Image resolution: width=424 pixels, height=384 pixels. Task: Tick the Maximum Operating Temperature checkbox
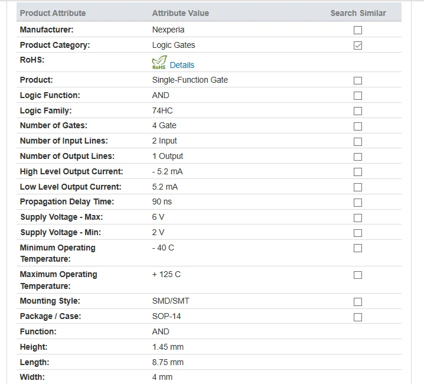[357, 275]
